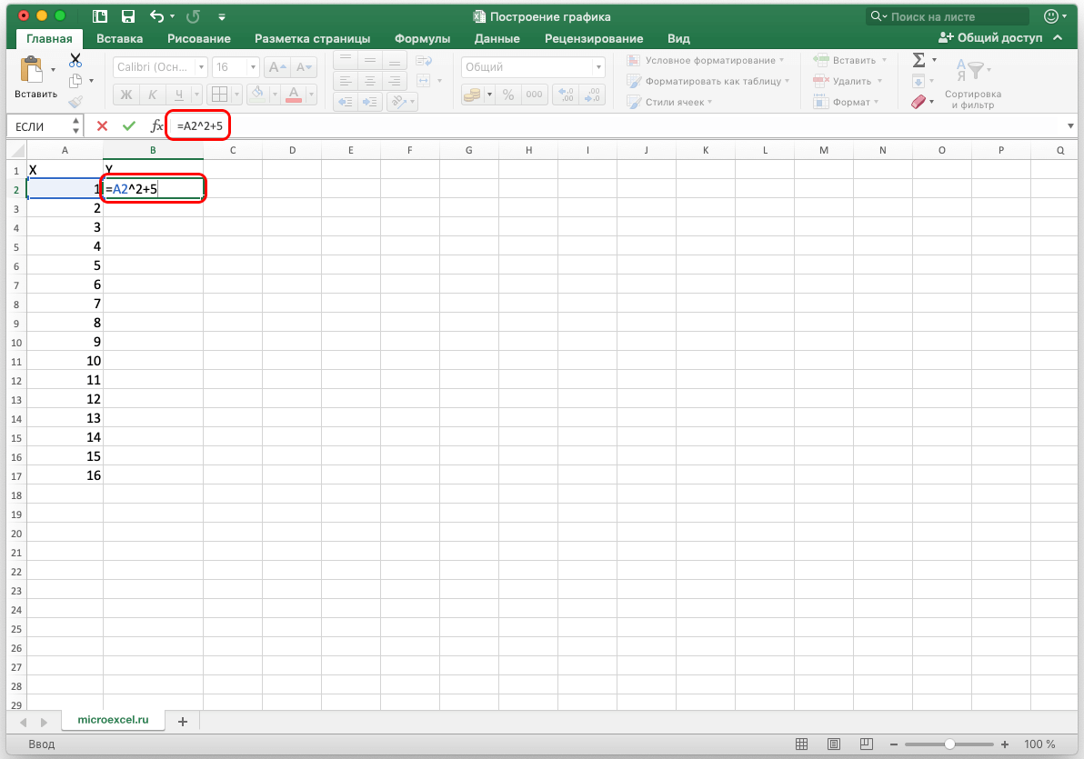
Task: Toggle italic К formatting
Action: point(152,95)
